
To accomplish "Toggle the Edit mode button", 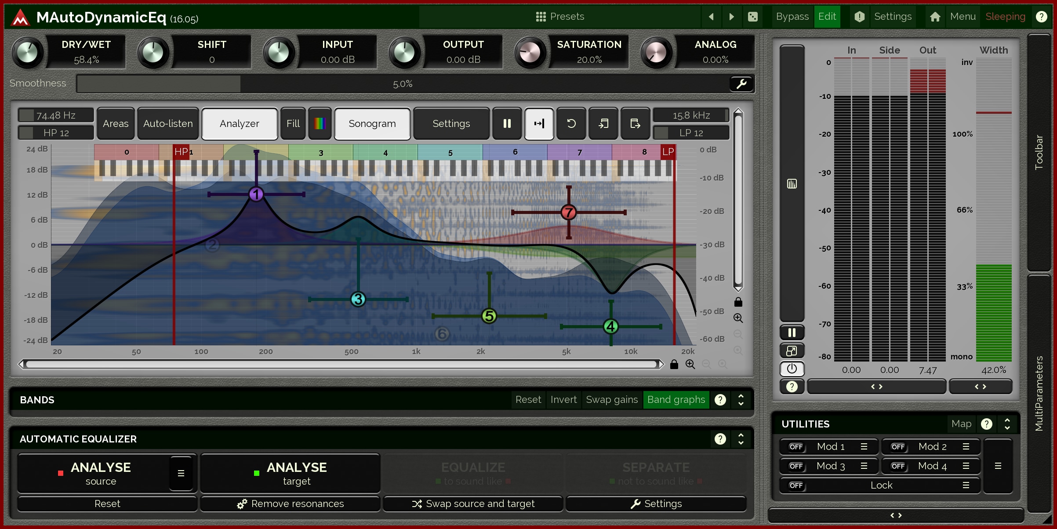I will point(827,17).
